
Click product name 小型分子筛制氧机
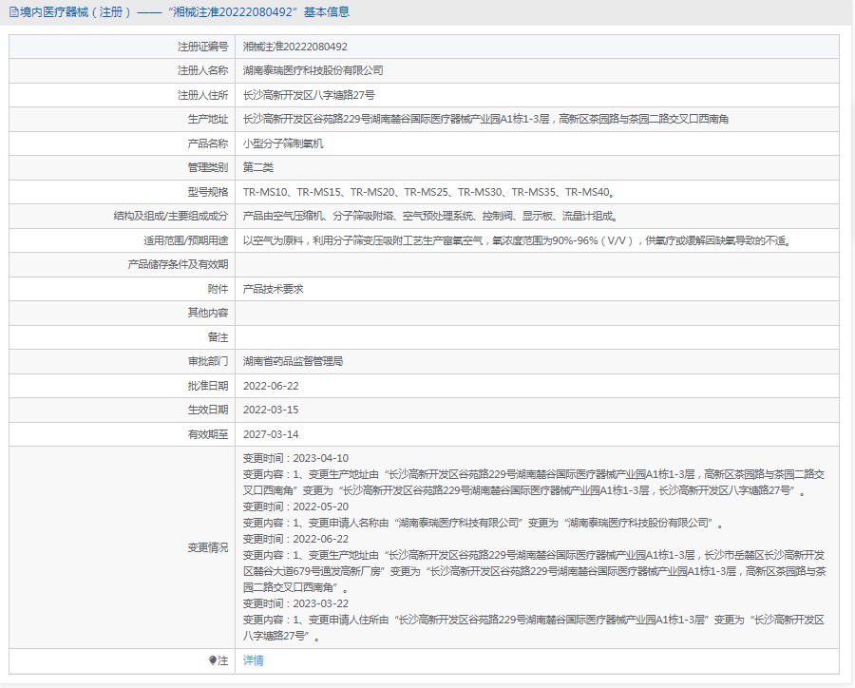pyautogui.click(x=283, y=143)
